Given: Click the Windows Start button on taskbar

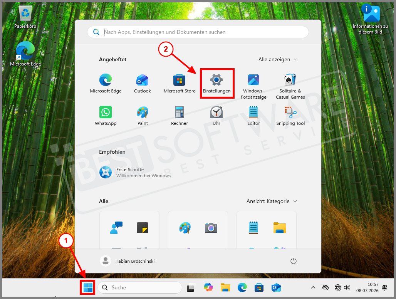Looking at the screenshot, I should [88, 287].
